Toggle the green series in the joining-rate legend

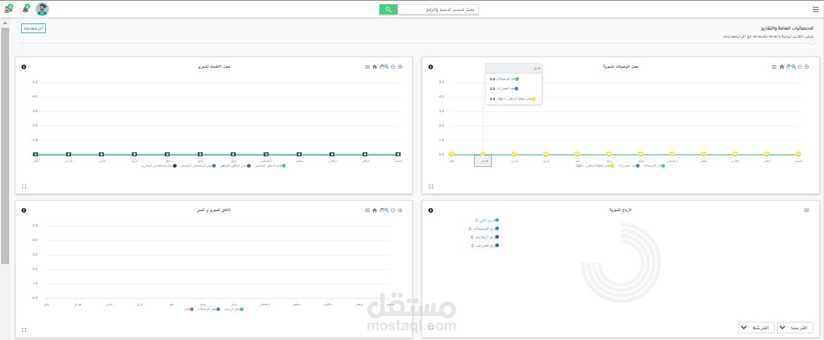[x=268, y=165]
